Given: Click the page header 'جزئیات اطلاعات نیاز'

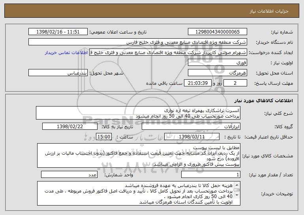Looking at the screenshot, I should 269,11.
